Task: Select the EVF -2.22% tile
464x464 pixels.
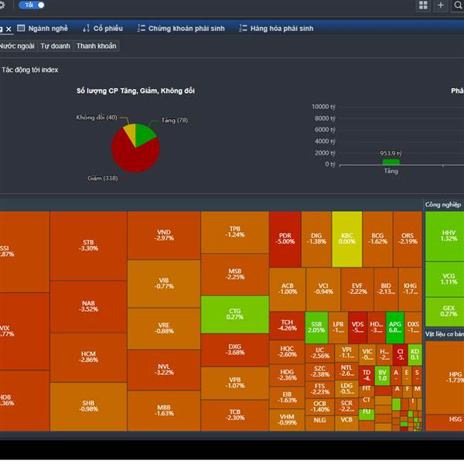Action: click(357, 289)
